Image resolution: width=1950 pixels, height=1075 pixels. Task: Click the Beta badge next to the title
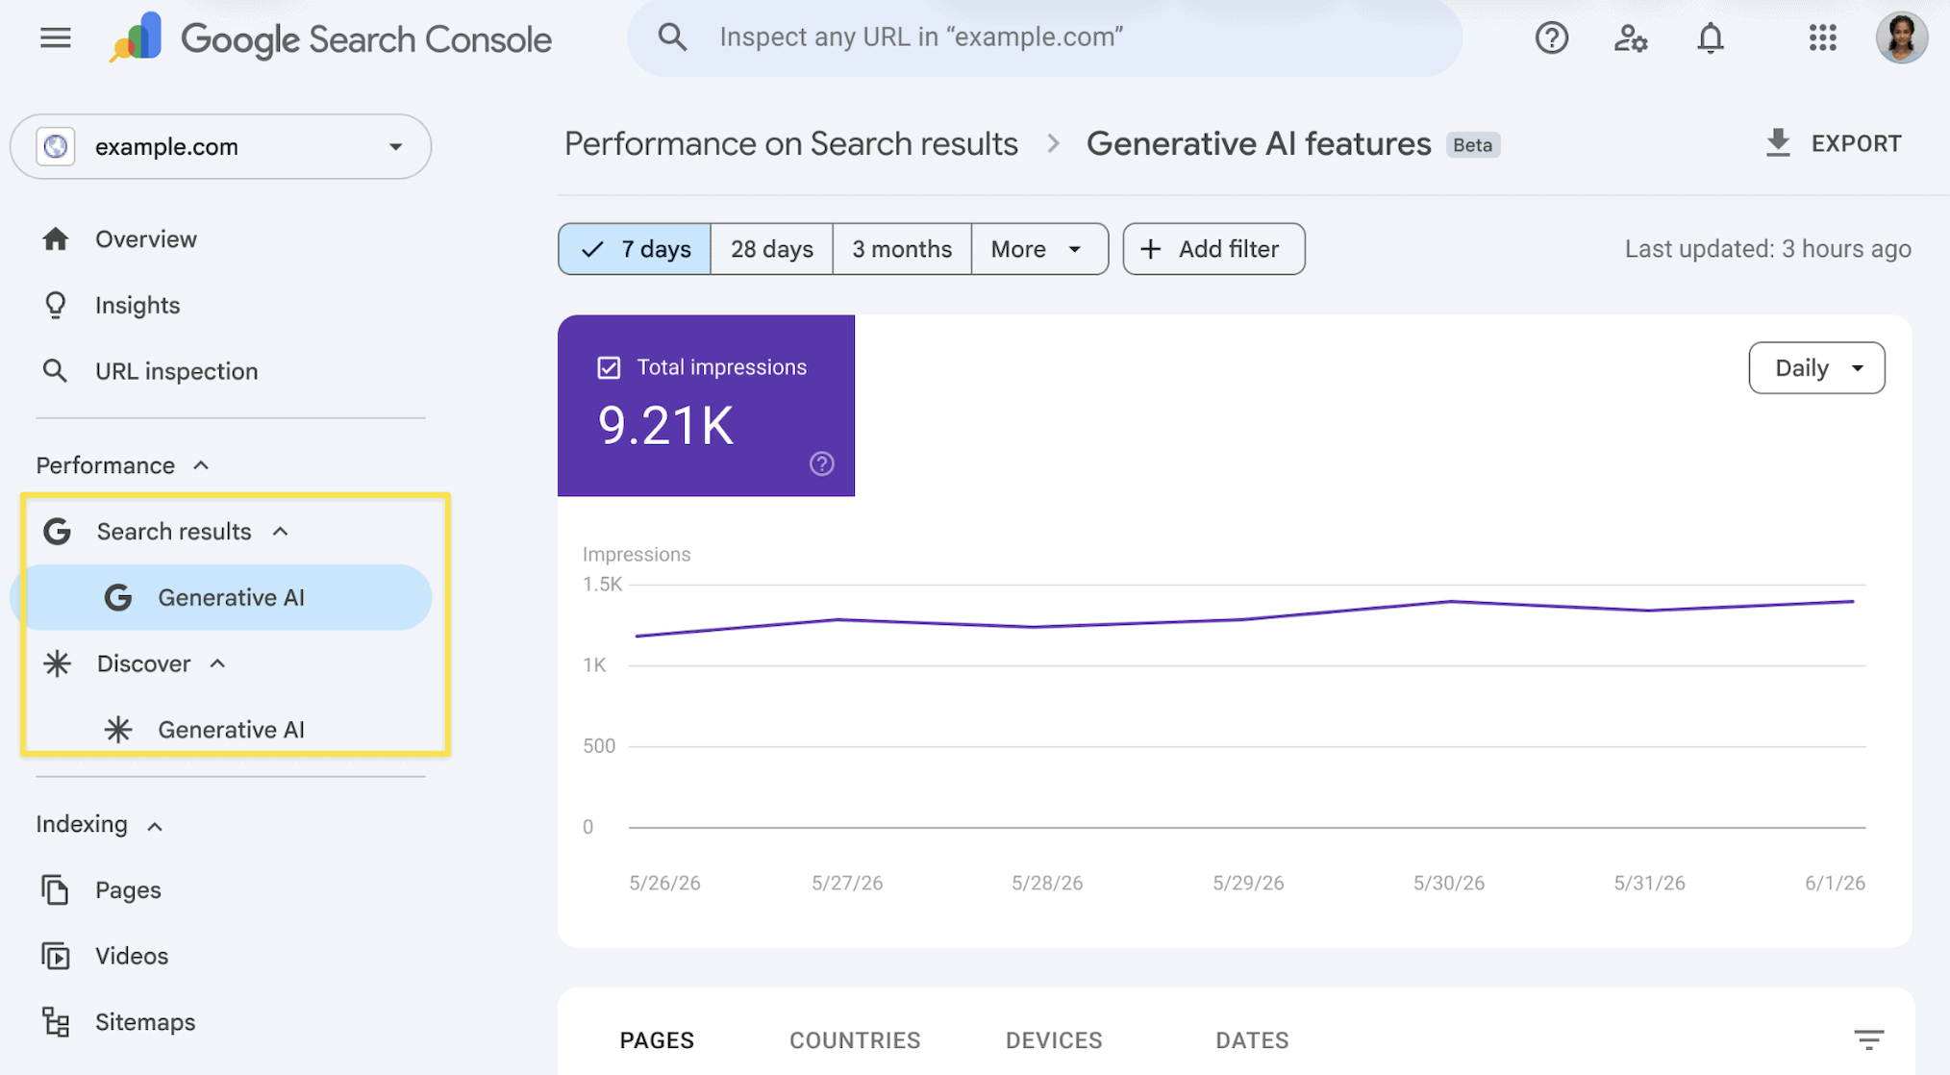pos(1472,145)
